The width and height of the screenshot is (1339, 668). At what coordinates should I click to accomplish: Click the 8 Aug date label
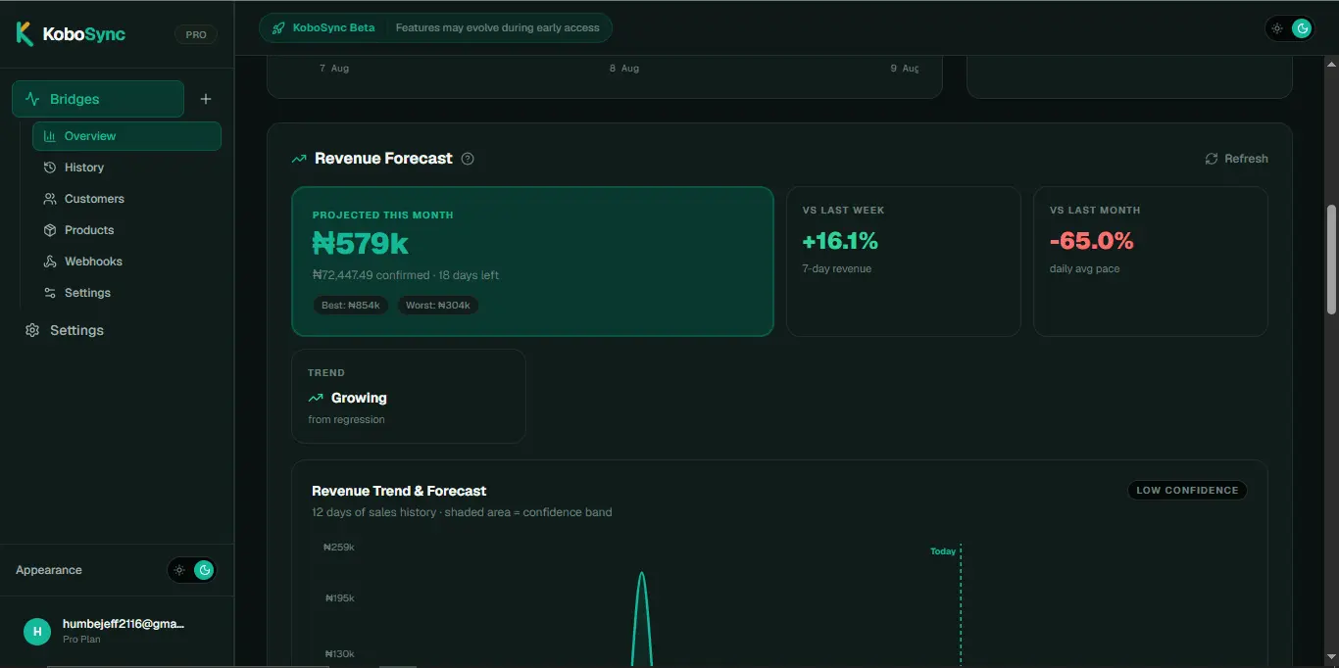click(x=624, y=69)
